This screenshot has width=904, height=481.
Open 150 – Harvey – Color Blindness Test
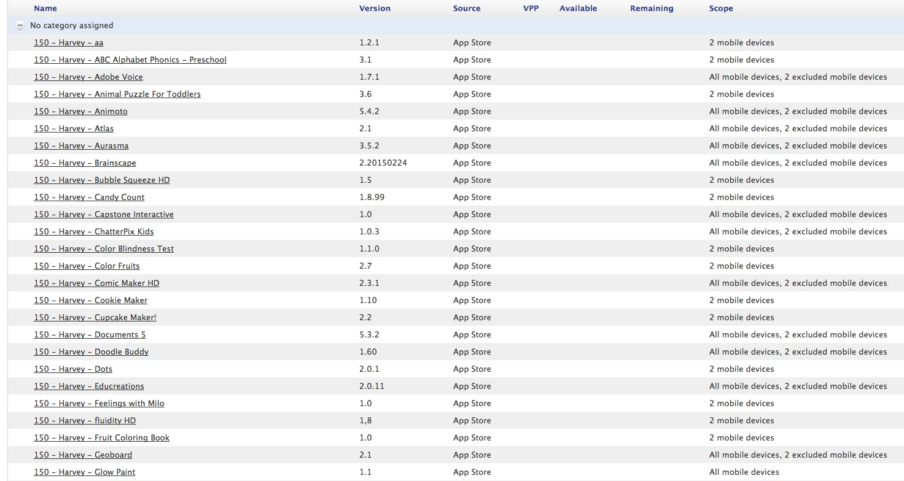104,249
